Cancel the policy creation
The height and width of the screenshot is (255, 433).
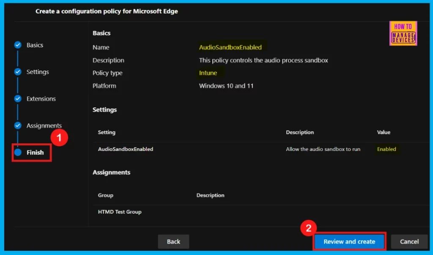coord(409,241)
